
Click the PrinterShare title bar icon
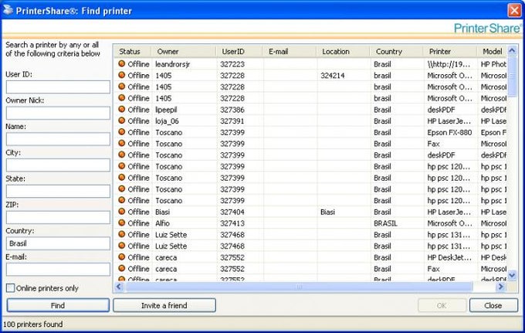coord(8,10)
